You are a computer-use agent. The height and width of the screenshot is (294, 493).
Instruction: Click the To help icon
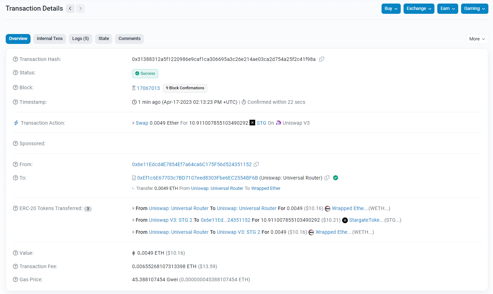[x=15, y=178]
